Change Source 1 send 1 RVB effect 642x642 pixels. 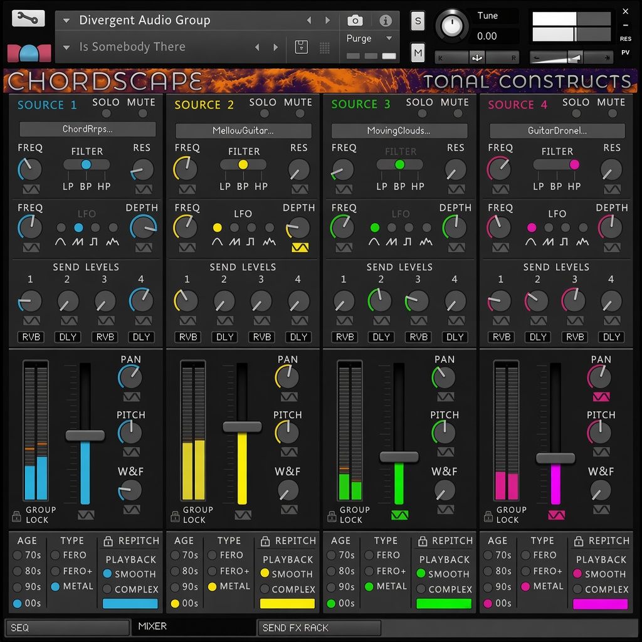[31, 337]
